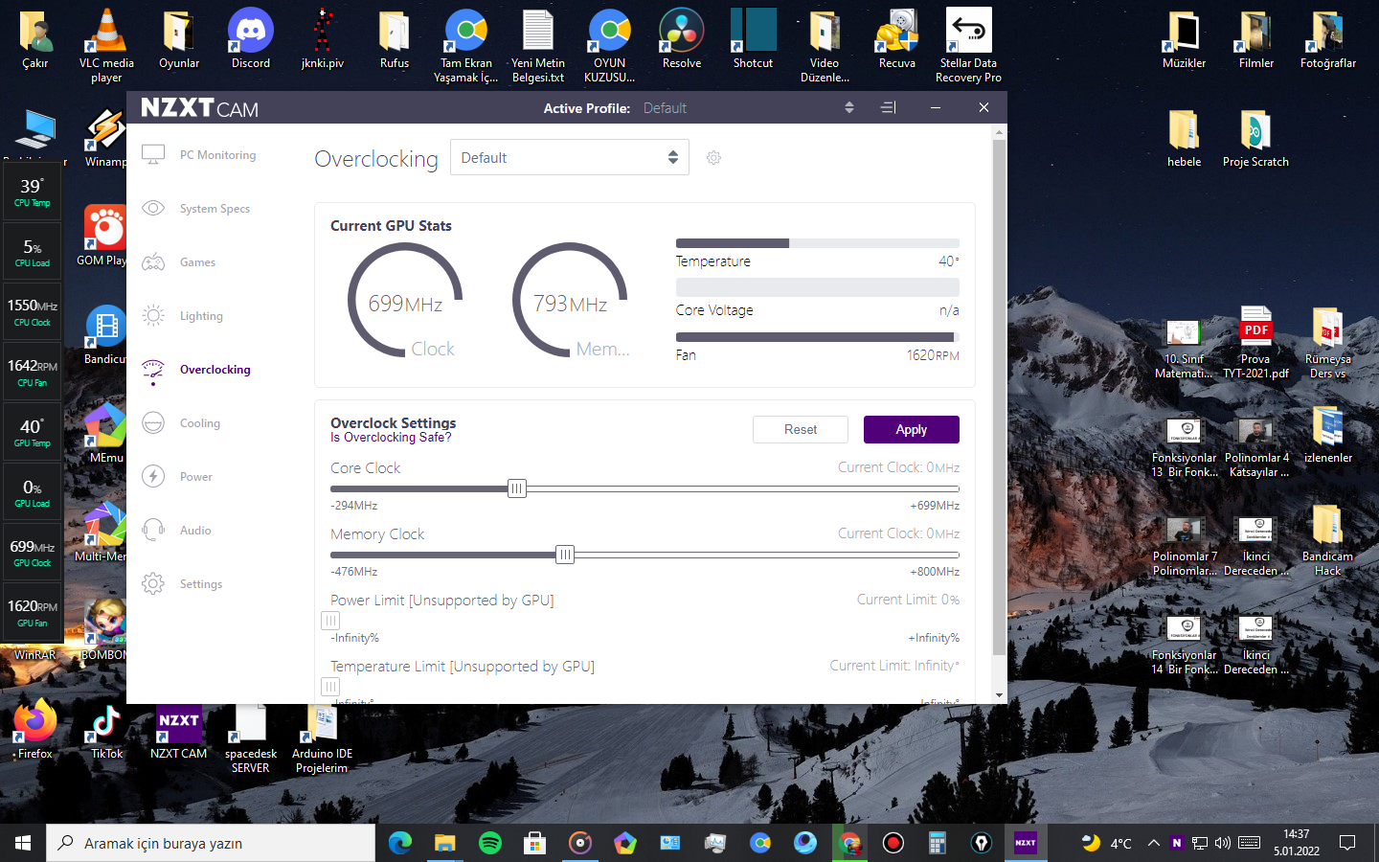Click the Memory Clock slider handle
The image size is (1379, 862).
[565, 555]
